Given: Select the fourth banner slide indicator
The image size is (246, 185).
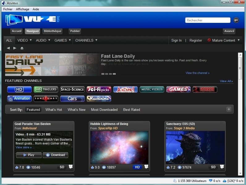Looking at the screenshot, I should tap(114, 74).
